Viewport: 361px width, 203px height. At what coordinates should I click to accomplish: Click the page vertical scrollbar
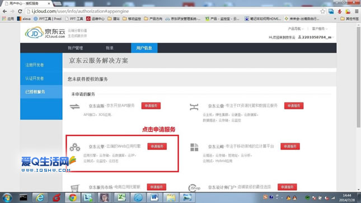359,77
